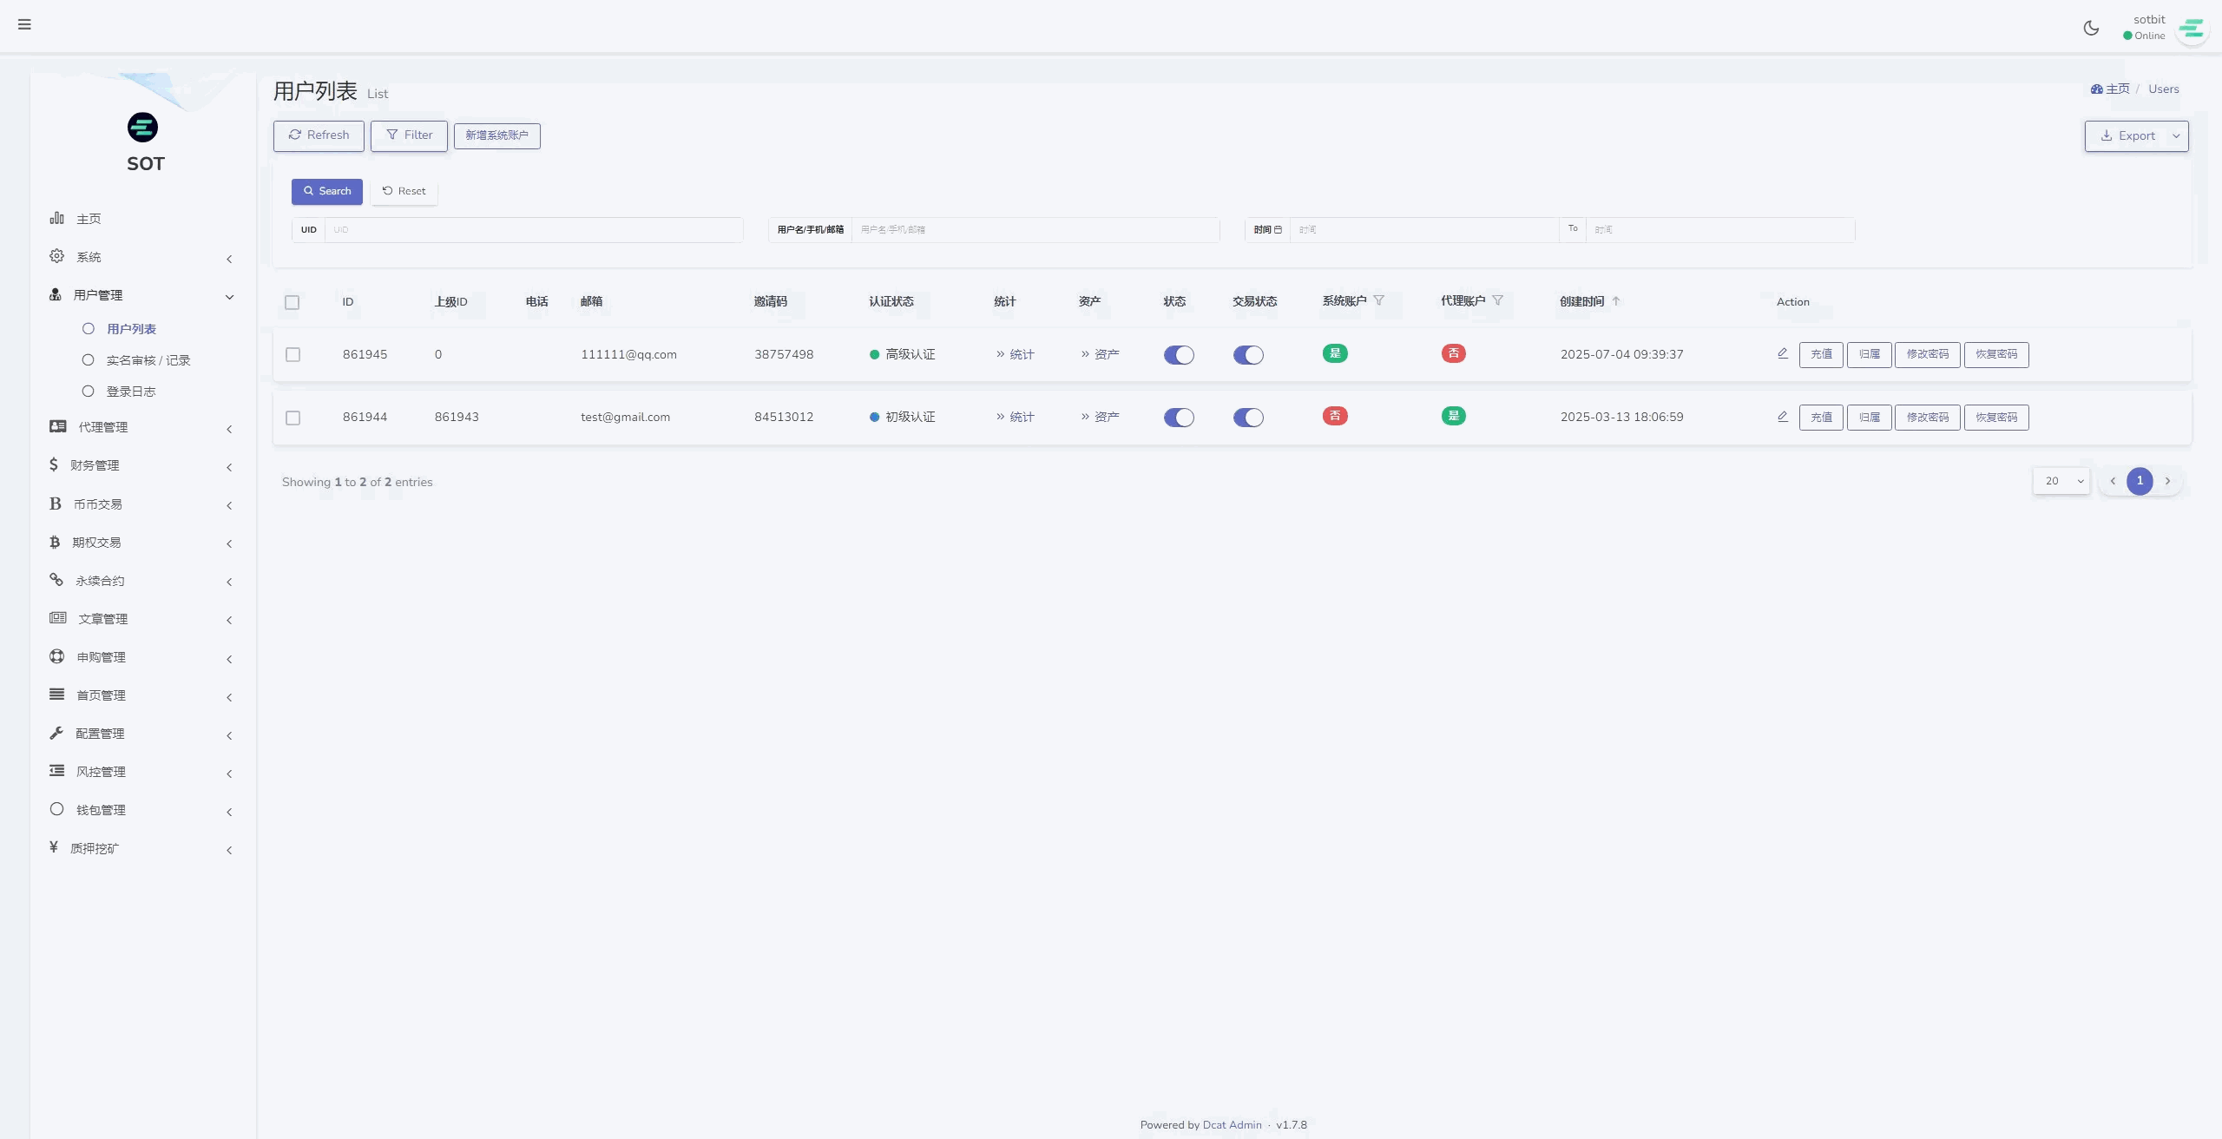Click the sotbit user avatar
This screenshot has width=2222, height=1139.
[2192, 29]
